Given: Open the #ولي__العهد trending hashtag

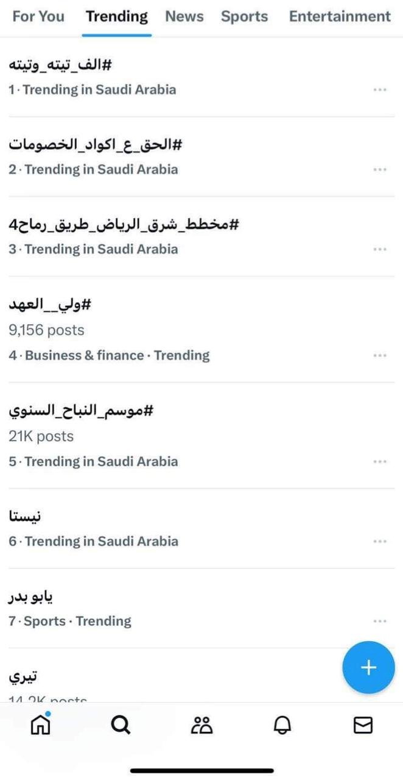Looking at the screenshot, I should (x=50, y=304).
